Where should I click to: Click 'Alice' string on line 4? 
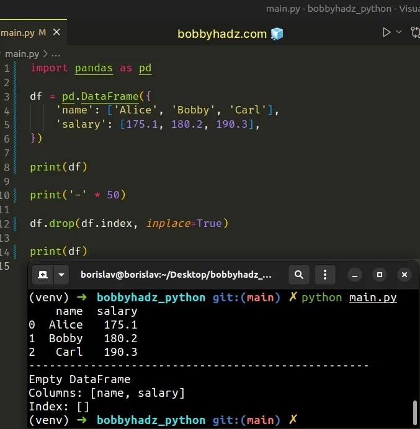point(135,110)
